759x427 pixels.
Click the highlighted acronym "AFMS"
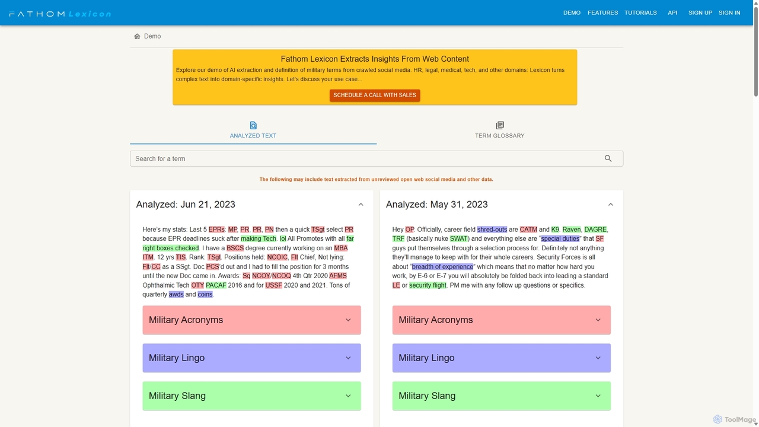337,276
